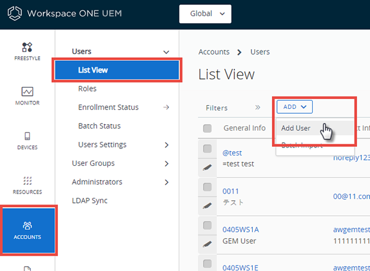Open the Enrollment Status arrow item
Screen dimensions: 370x271
pos(166,108)
